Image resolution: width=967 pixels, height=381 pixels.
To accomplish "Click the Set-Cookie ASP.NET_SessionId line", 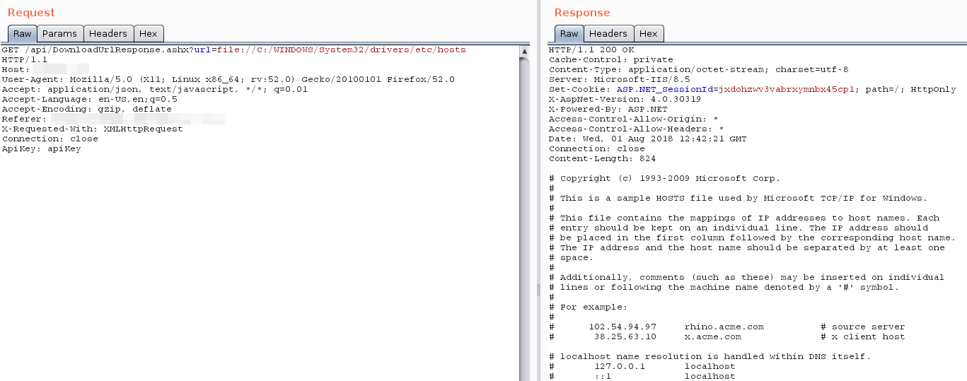I will 752,90.
